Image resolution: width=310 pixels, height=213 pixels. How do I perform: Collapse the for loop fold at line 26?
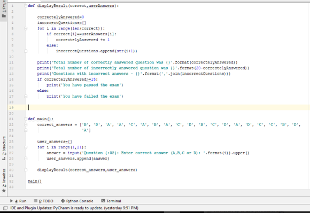click(26, 147)
